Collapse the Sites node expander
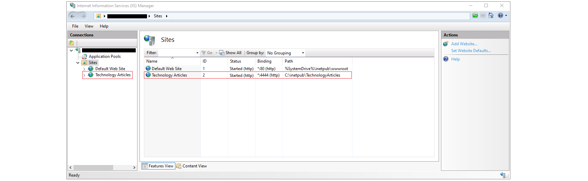The height and width of the screenshot is (181, 588). [78, 63]
